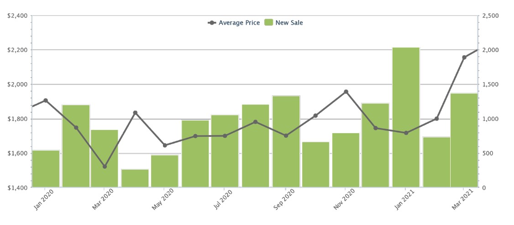The image size is (514, 225).
Task: Select the Nov 2020 New Sale bar
Action: click(346, 160)
